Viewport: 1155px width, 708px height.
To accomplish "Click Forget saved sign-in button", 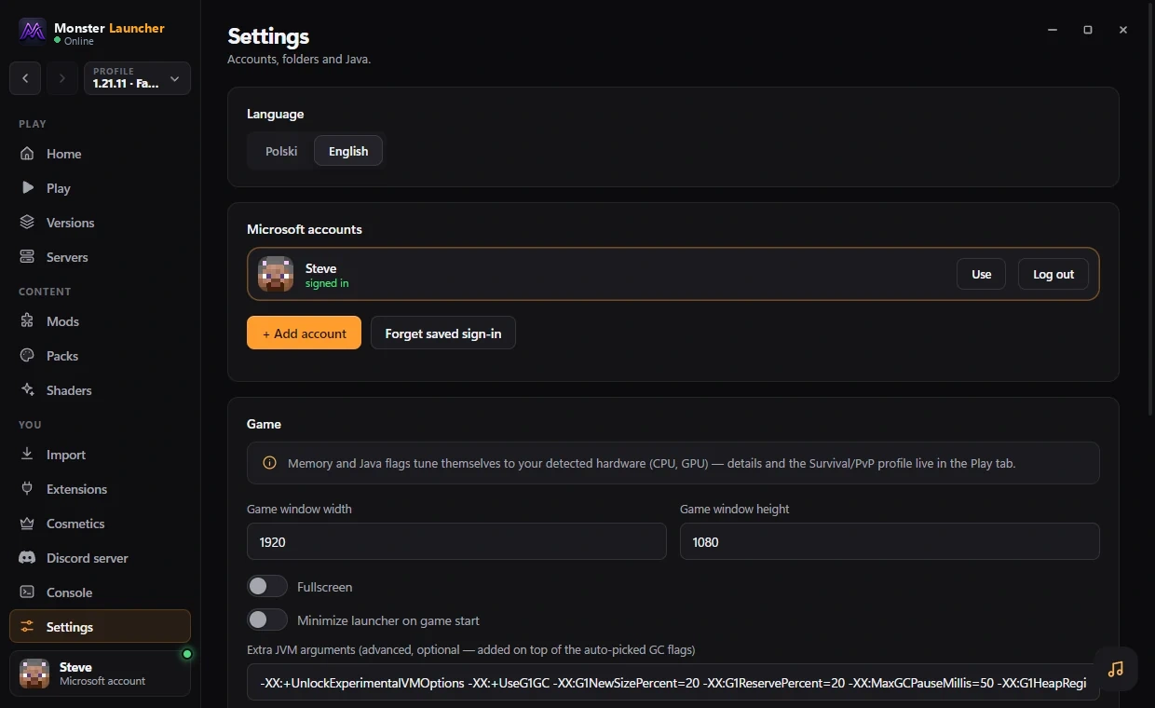I will click(x=443, y=334).
